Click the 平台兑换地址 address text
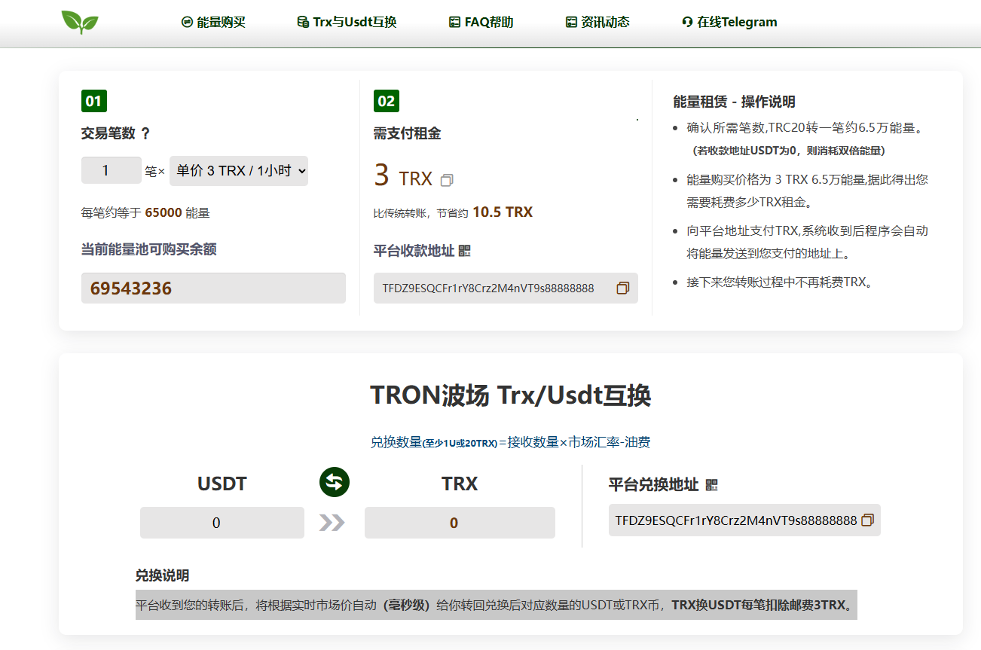The image size is (981, 650). click(x=736, y=520)
